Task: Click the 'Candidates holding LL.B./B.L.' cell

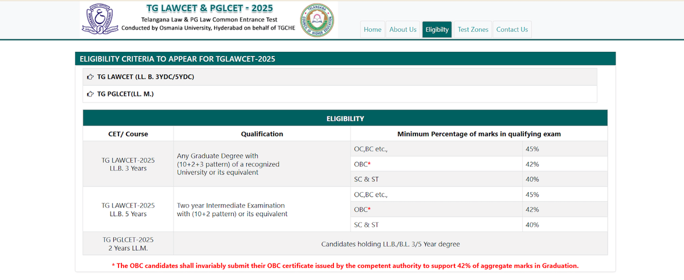Action: click(x=390, y=244)
